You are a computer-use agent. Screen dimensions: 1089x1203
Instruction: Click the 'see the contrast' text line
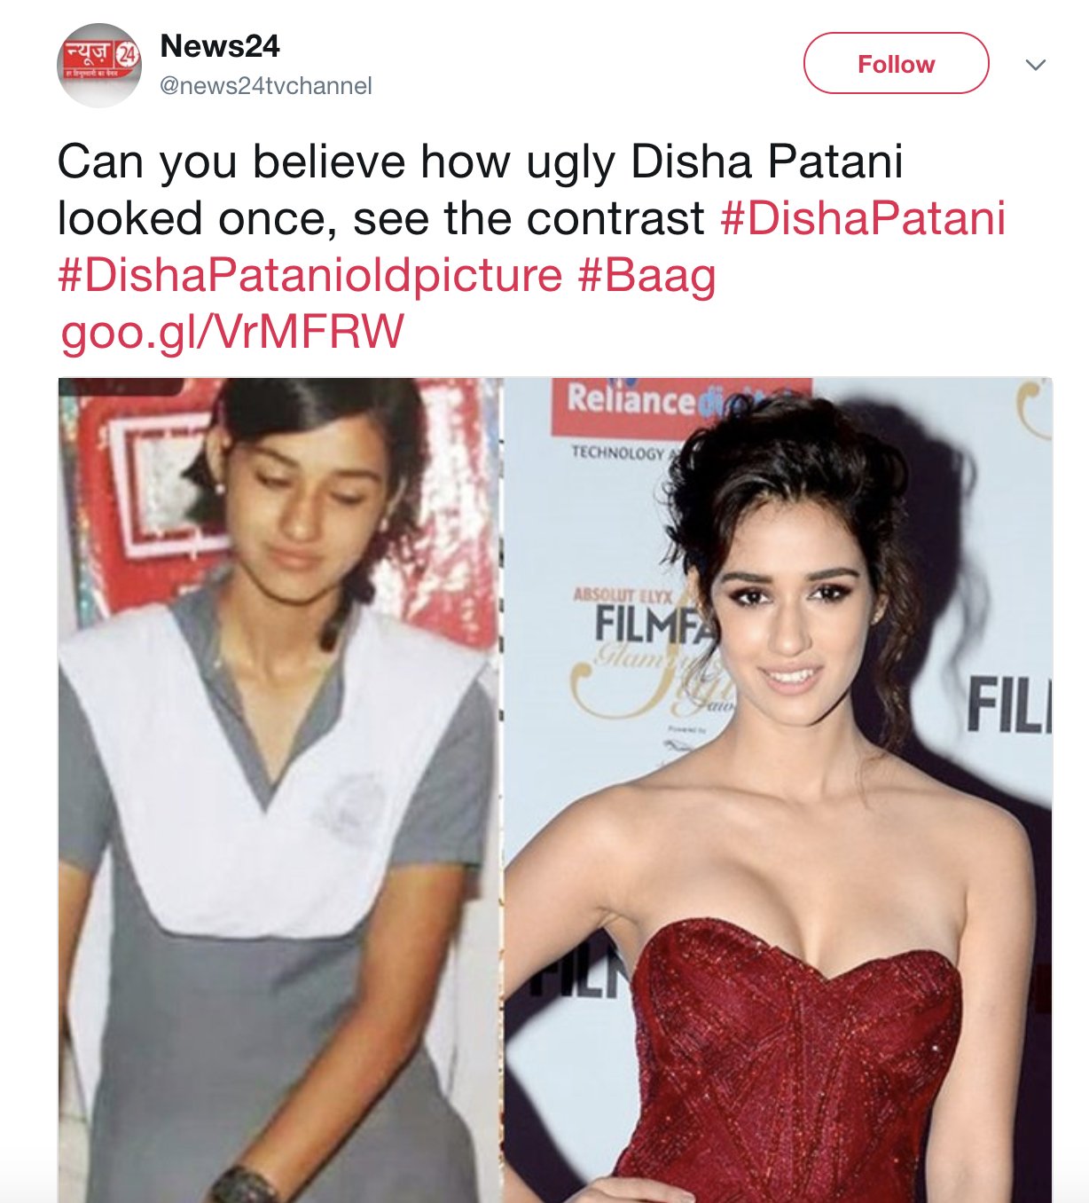pyautogui.click(x=528, y=218)
